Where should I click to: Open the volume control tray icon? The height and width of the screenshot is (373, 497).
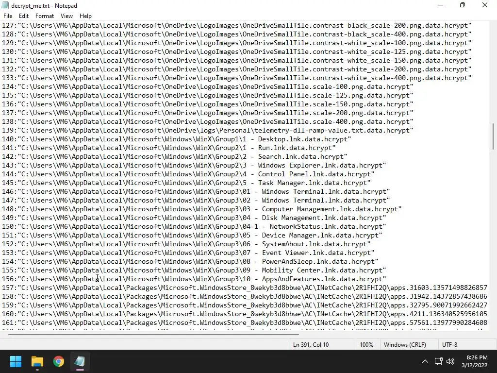450,361
